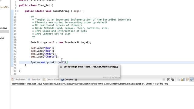Click Word Wrap icon in Console toolbar
This screenshot has height=109, width=194.
[187, 79]
